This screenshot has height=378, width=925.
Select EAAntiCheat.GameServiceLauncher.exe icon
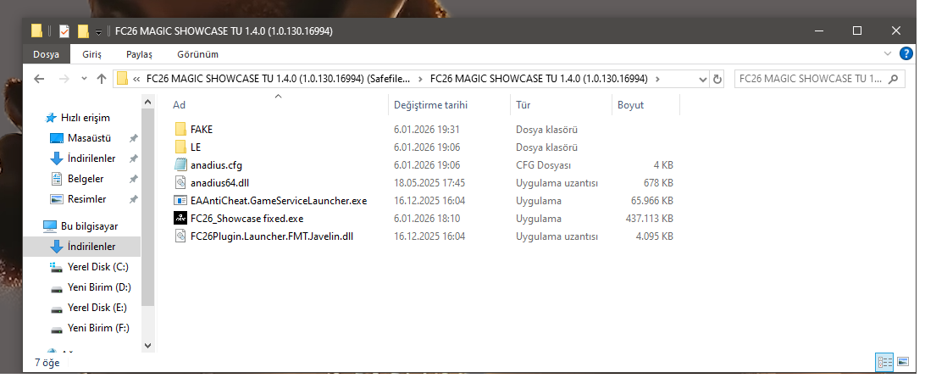180,201
